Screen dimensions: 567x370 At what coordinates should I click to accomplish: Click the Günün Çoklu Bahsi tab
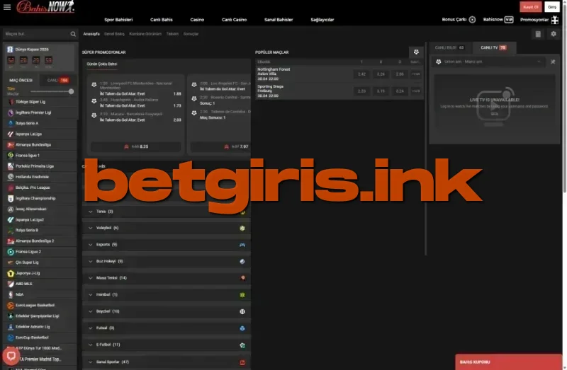tap(101, 64)
